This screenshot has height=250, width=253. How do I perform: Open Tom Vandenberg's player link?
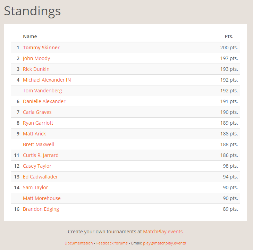[x=42, y=91]
